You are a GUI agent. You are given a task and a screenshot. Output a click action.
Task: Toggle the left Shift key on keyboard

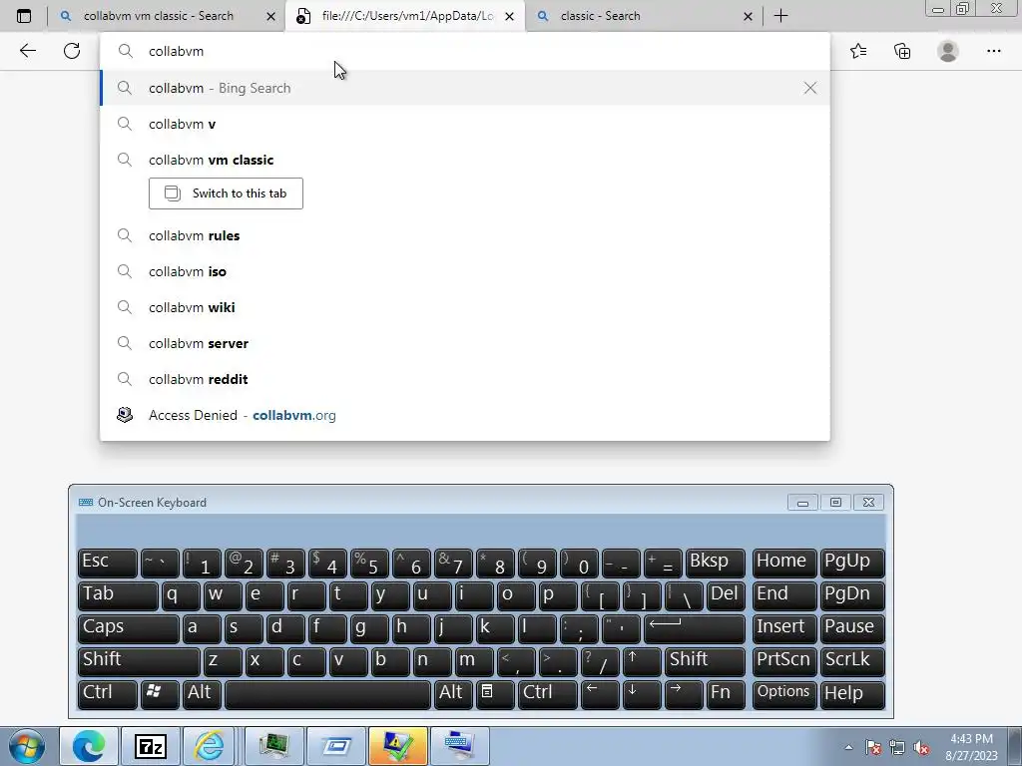(x=139, y=660)
